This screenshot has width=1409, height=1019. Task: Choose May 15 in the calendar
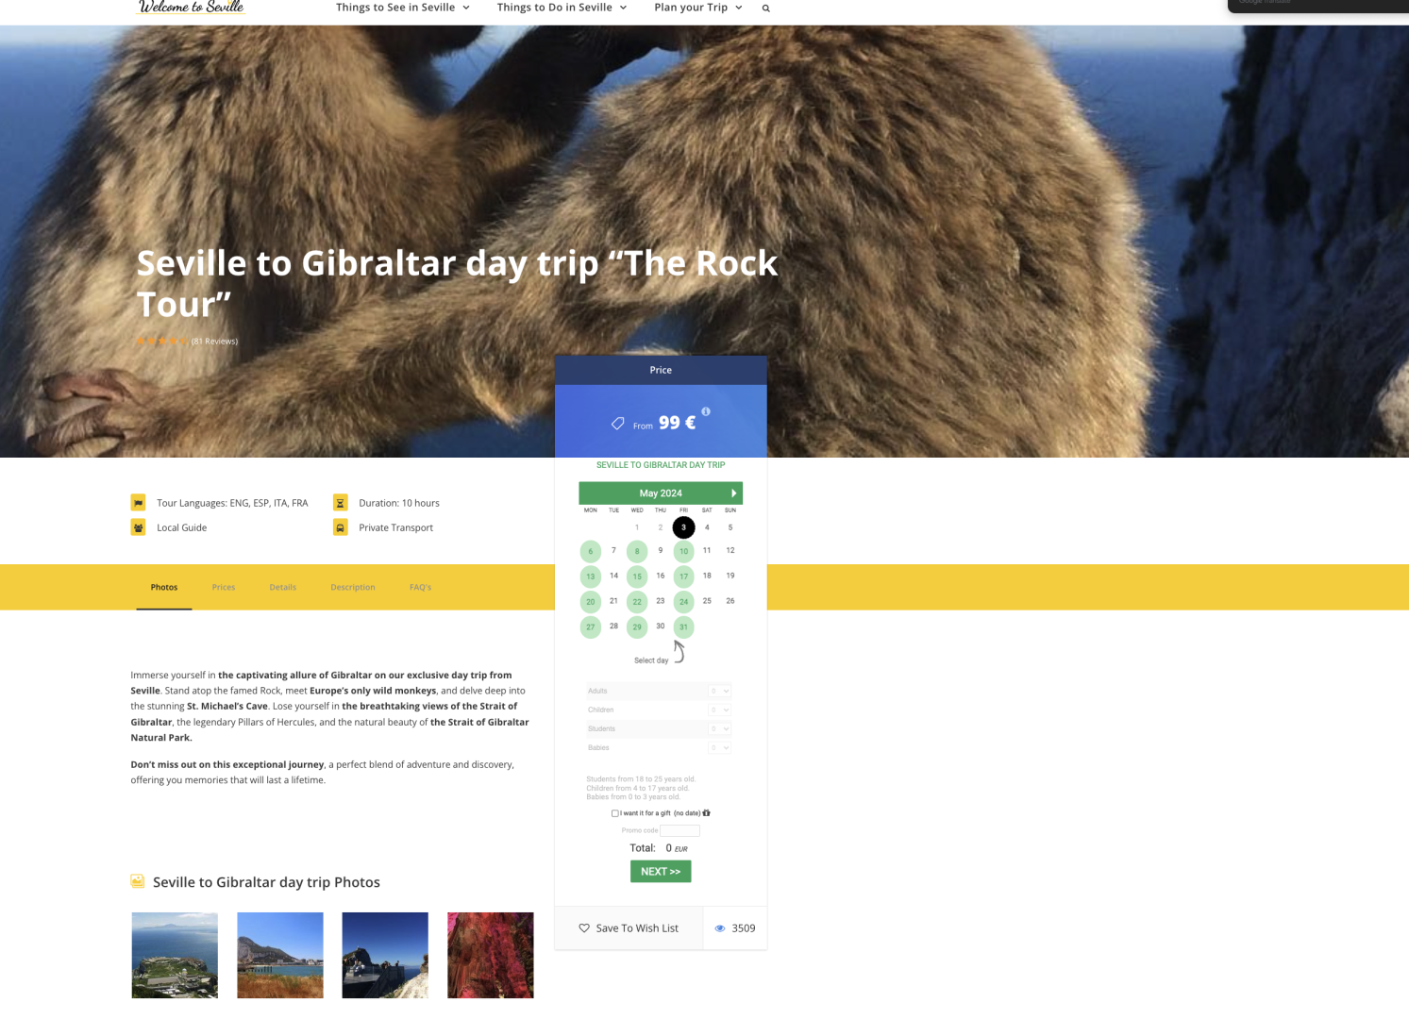637,576
